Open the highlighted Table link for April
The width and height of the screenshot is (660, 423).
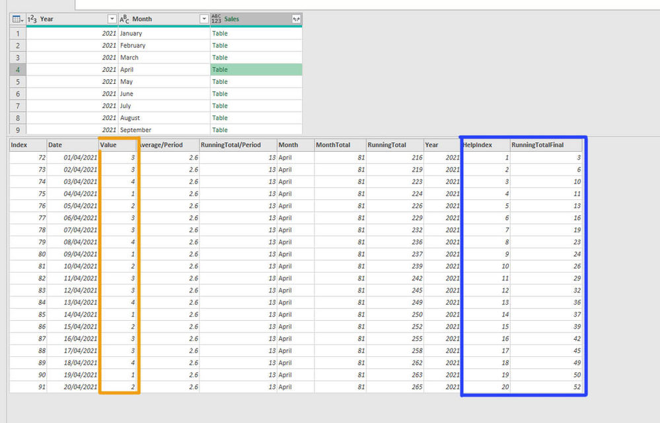pyautogui.click(x=220, y=69)
